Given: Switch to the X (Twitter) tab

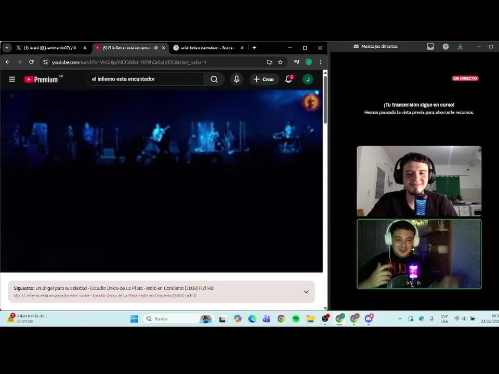Looking at the screenshot, I should pyautogui.click(x=50, y=48).
